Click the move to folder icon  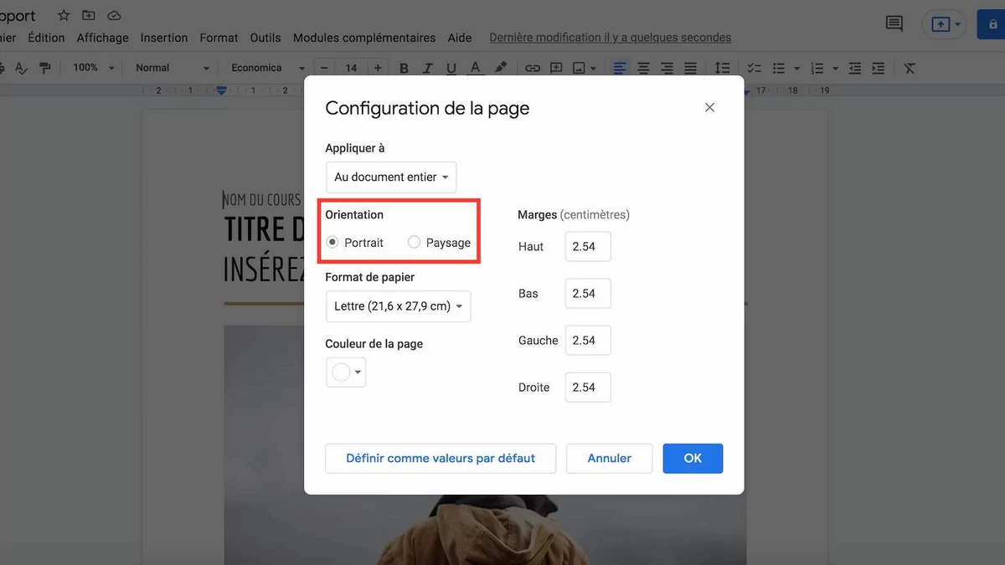[x=89, y=15]
